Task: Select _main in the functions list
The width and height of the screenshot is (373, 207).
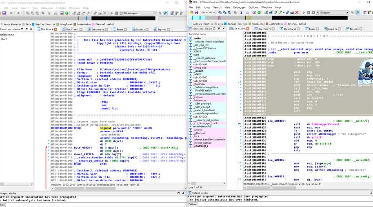Action: [x=198, y=38]
